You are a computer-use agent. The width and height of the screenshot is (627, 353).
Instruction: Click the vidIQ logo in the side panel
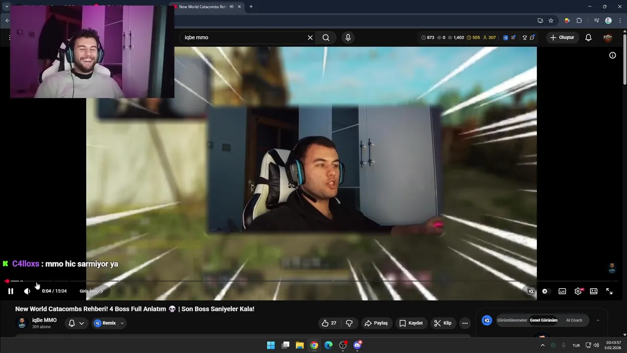(487, 320)
